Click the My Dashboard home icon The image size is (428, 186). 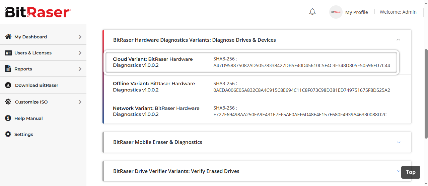tap(8, 37)
